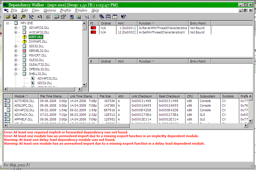Click the Tile Horizontally toolbar icon
The image size is (256, 170).
click(x=108, y=17)
